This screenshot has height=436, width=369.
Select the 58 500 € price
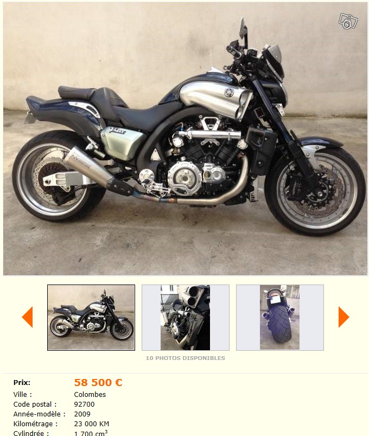pos(98,382)
